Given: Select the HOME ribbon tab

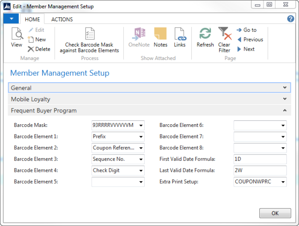Looking at the screenshot, I should point(32,19).
